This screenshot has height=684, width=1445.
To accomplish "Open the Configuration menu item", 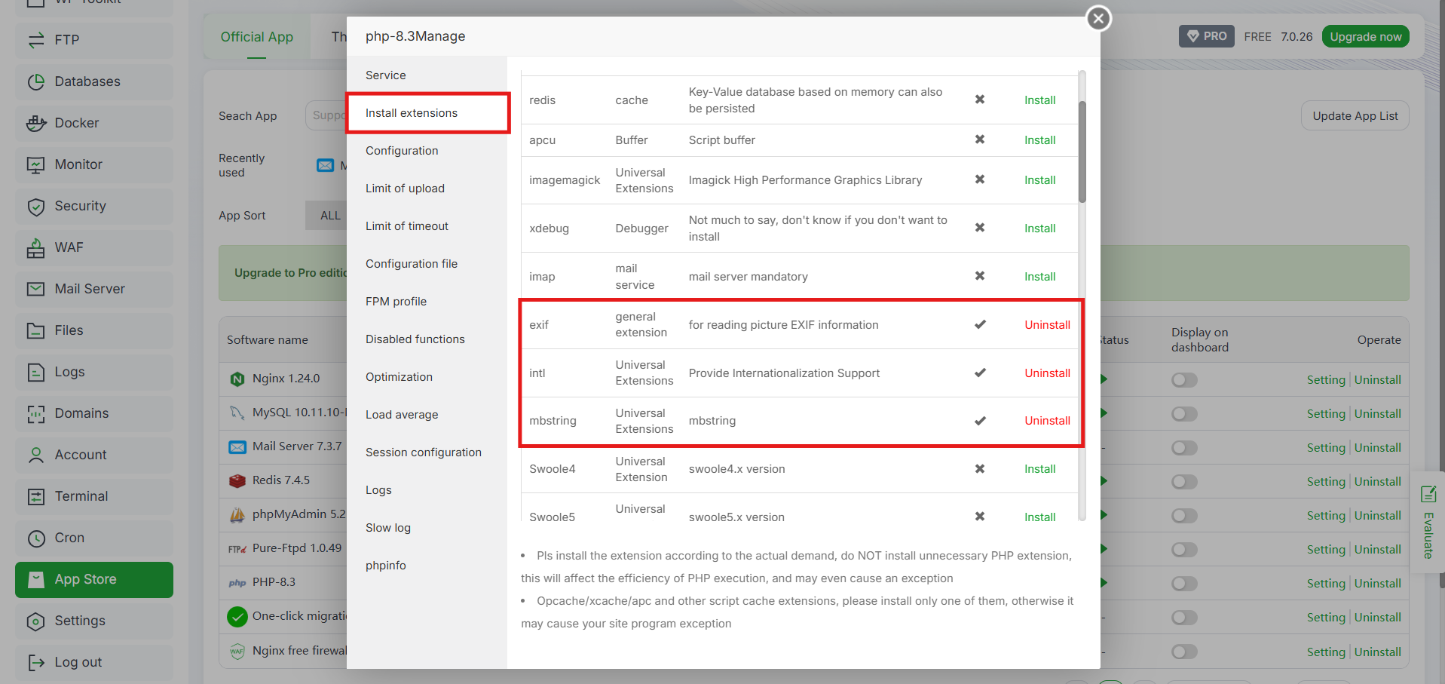I will (x=427, y=151).
